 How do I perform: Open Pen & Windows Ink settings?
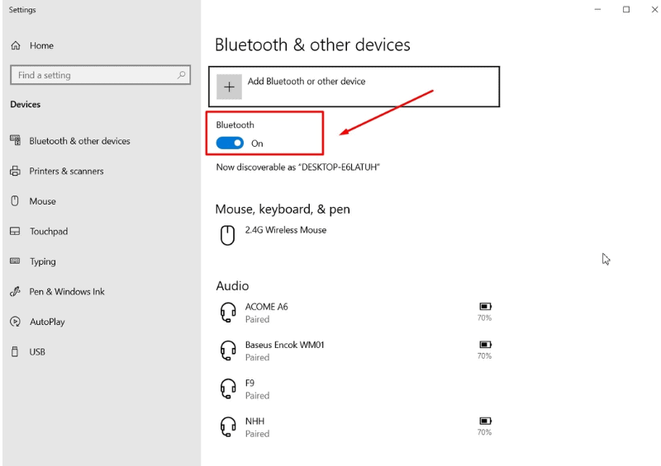tap(66, 292)
